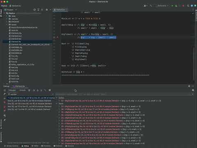Viewport: 197px width, 148px height.
Task: Open the Services tool window
Action: (70, 146)
